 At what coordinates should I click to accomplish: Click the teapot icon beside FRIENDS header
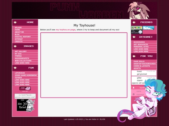134,22
